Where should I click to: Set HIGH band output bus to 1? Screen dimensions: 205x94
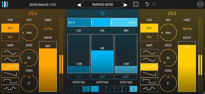click(x=118, y=89)
